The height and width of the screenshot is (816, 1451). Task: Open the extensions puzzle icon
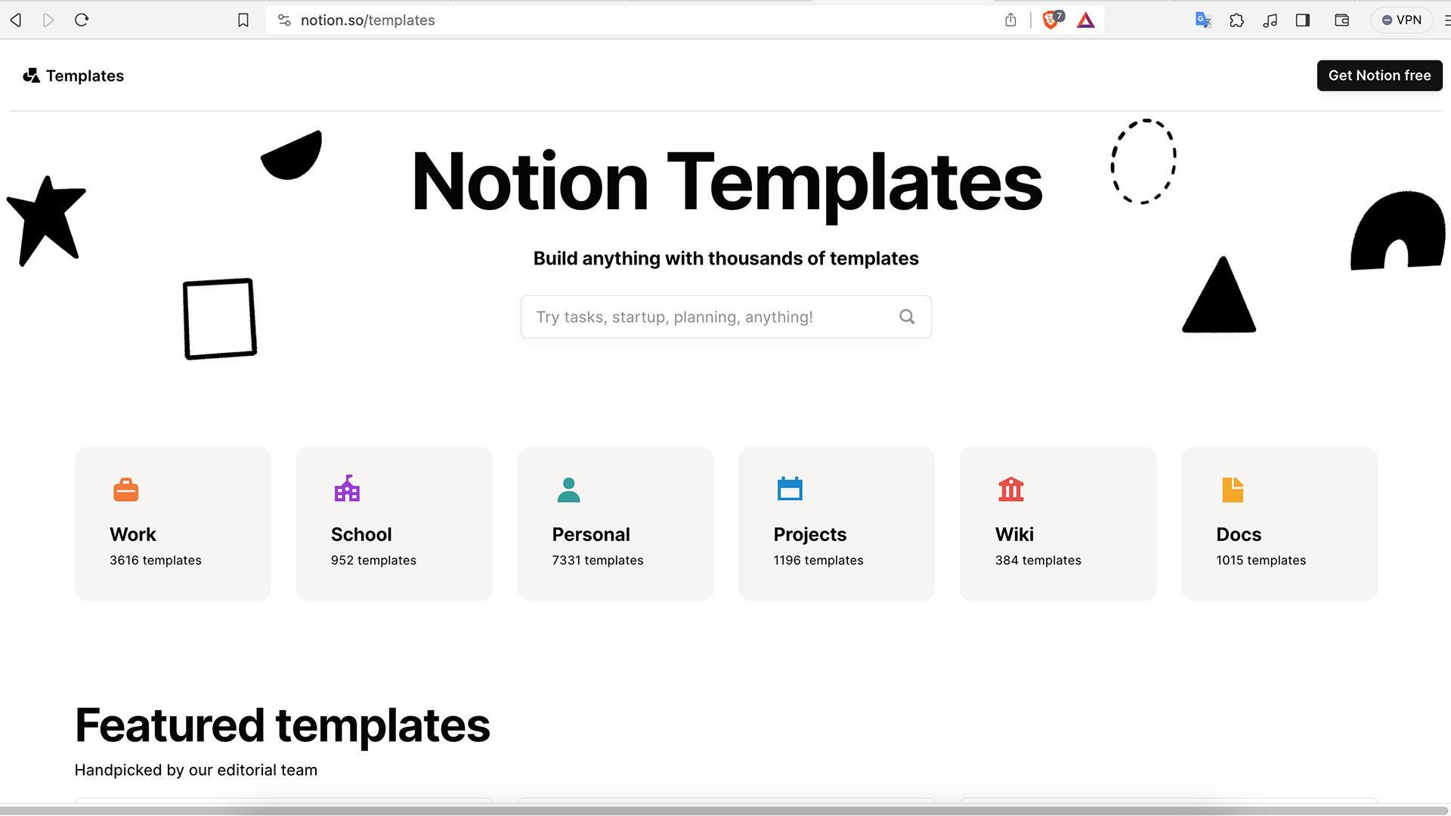(x=1236, y=20)
